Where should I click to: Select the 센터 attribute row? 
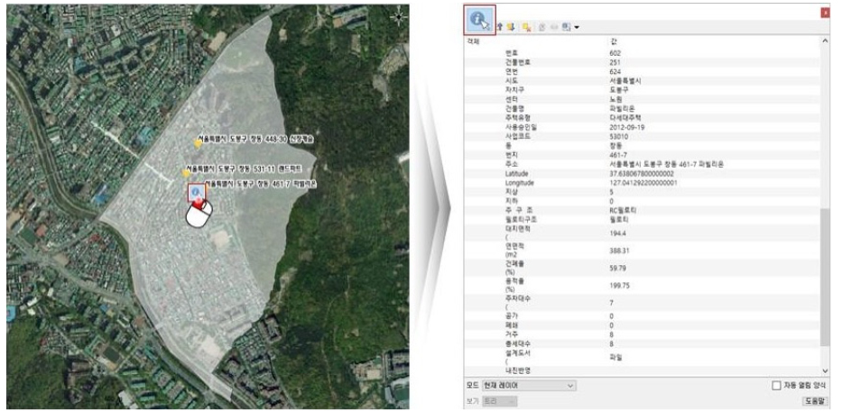click(x=642, y=99)
